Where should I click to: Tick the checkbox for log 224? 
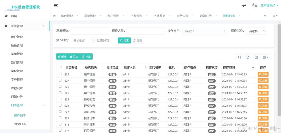click(x=60, y=99)
